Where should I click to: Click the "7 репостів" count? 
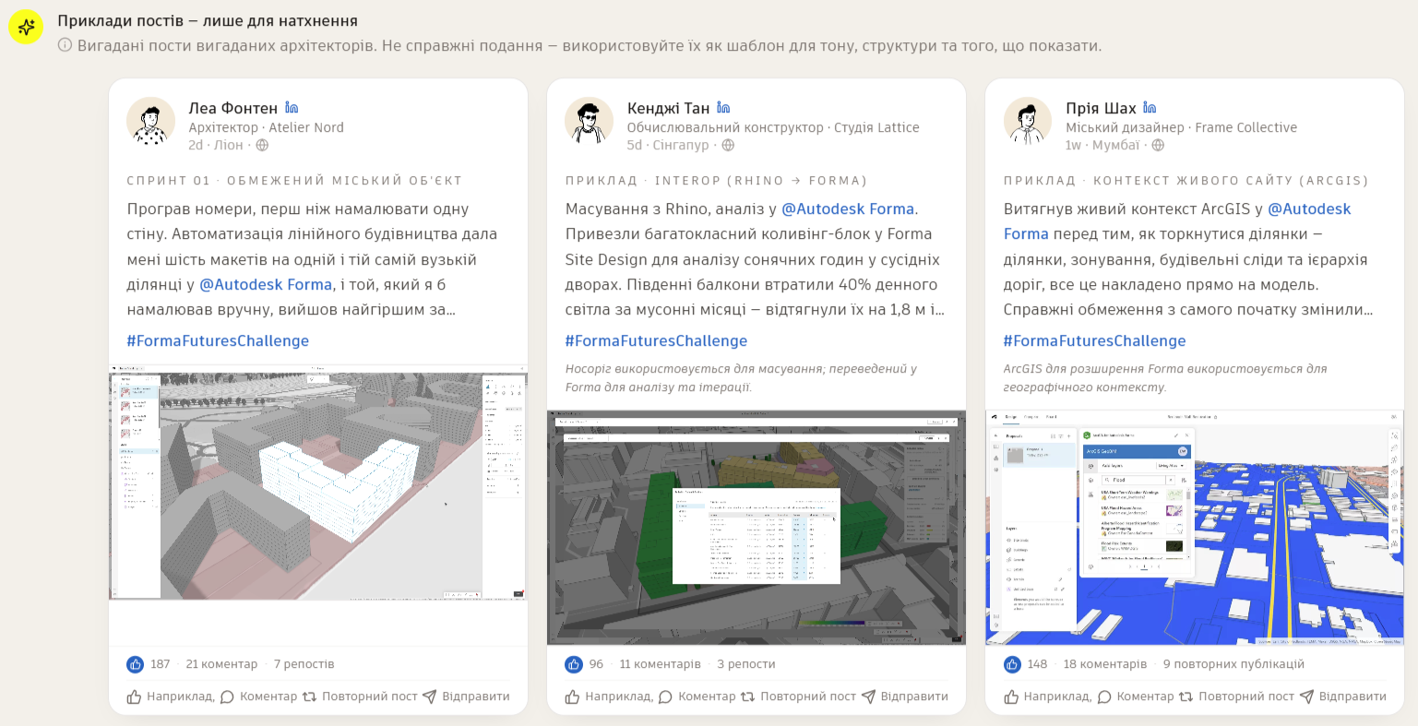click(304, 664)
